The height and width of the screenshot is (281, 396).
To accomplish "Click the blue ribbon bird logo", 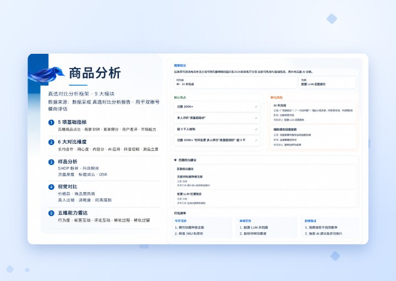I will click(46, 74).
